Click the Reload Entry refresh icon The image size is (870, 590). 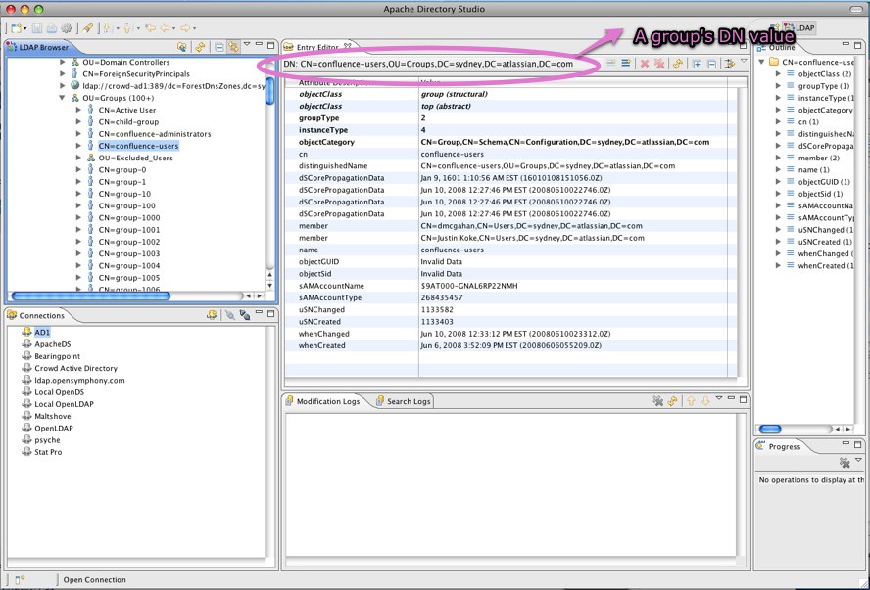click(677, 64)
